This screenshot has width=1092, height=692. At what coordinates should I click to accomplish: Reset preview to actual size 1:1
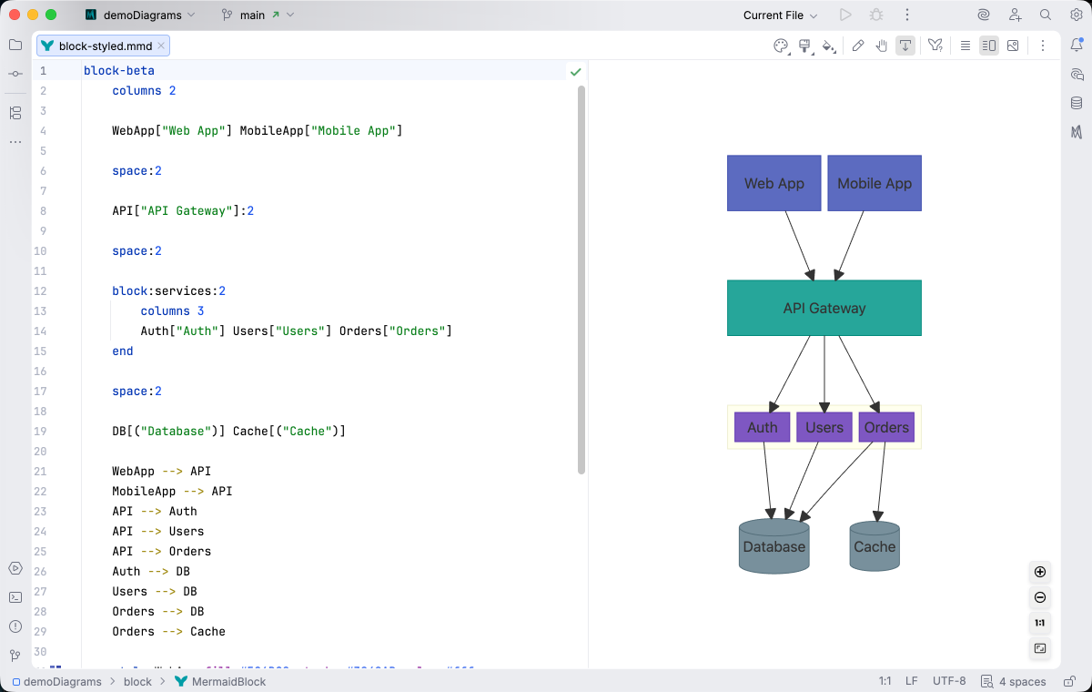(x=1040, y=624)
